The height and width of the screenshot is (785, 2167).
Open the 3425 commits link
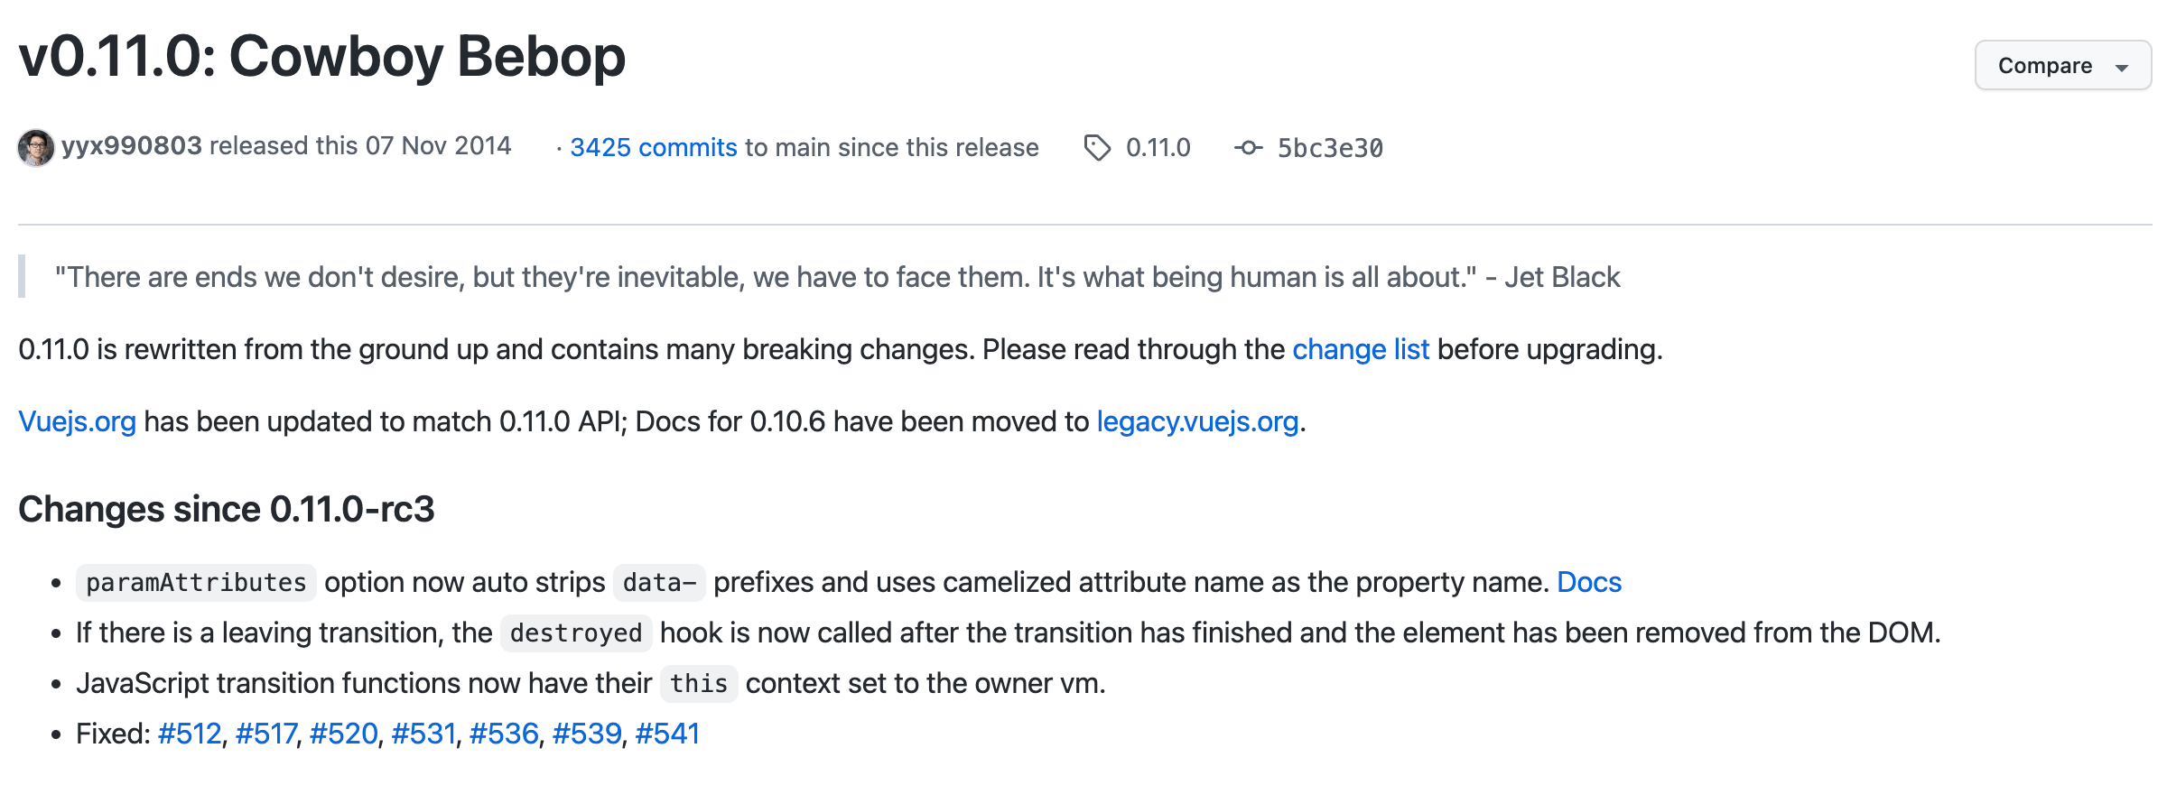tap(654, 147)
